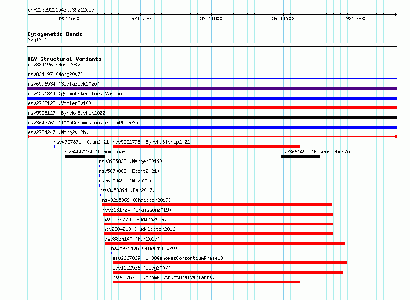Screen dimensions: 410x300
Task: Select the nsv3374773 (Audano2019) label text
Action: pyautogui.click(x=135, y=219)
